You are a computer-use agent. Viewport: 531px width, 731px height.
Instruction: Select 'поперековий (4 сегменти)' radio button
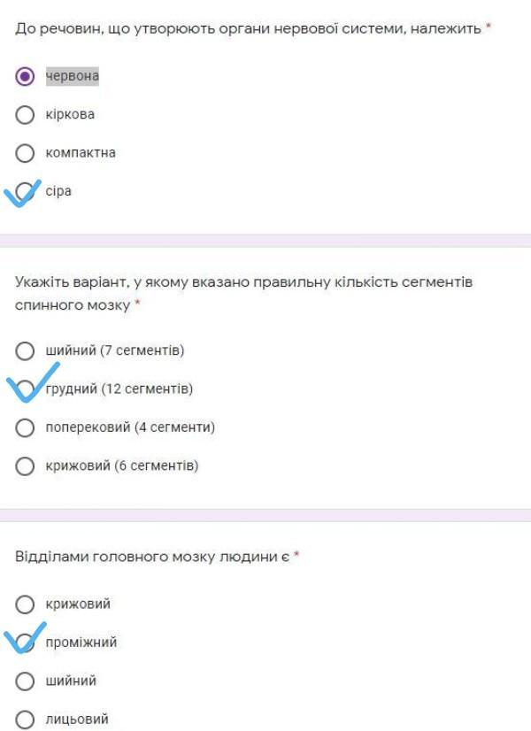(x=25, y=427)
